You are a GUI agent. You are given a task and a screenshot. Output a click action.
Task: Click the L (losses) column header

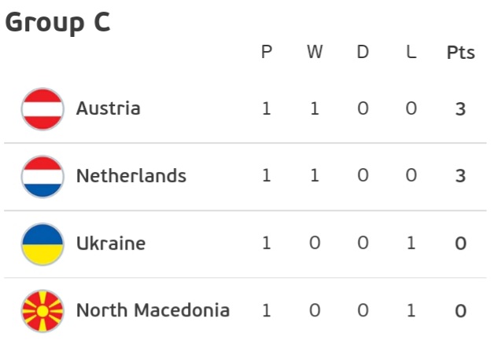click(x=411, y=53)
